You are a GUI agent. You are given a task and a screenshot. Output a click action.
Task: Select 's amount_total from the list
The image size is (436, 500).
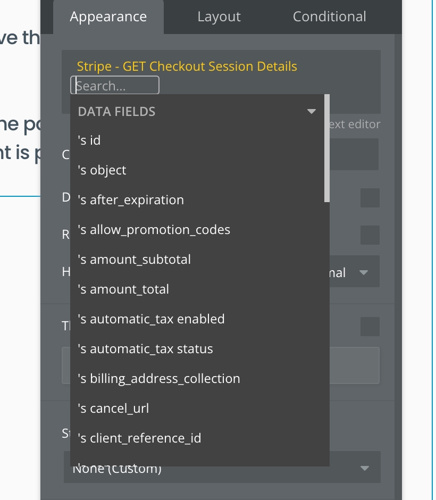[x=123, y=289]
